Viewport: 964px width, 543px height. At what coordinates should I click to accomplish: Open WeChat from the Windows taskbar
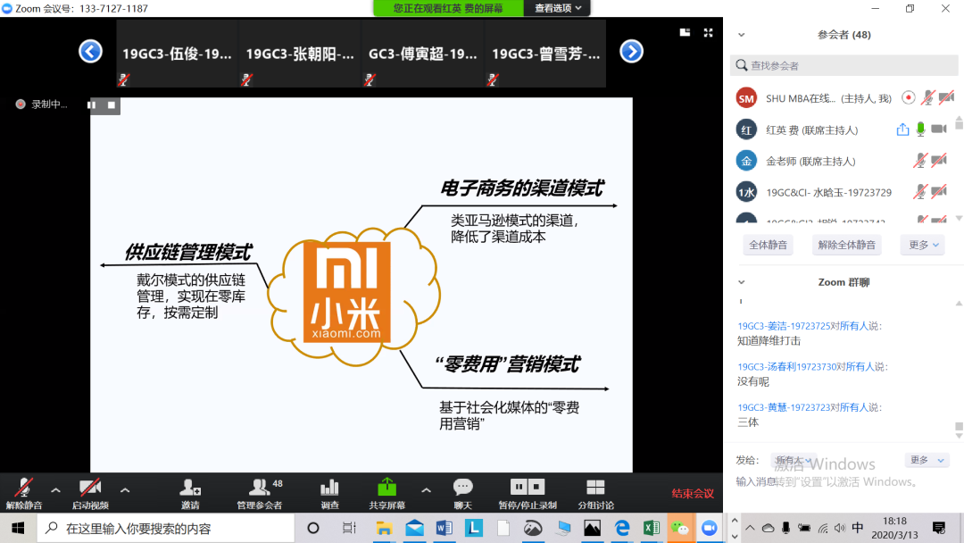[679, 528]
